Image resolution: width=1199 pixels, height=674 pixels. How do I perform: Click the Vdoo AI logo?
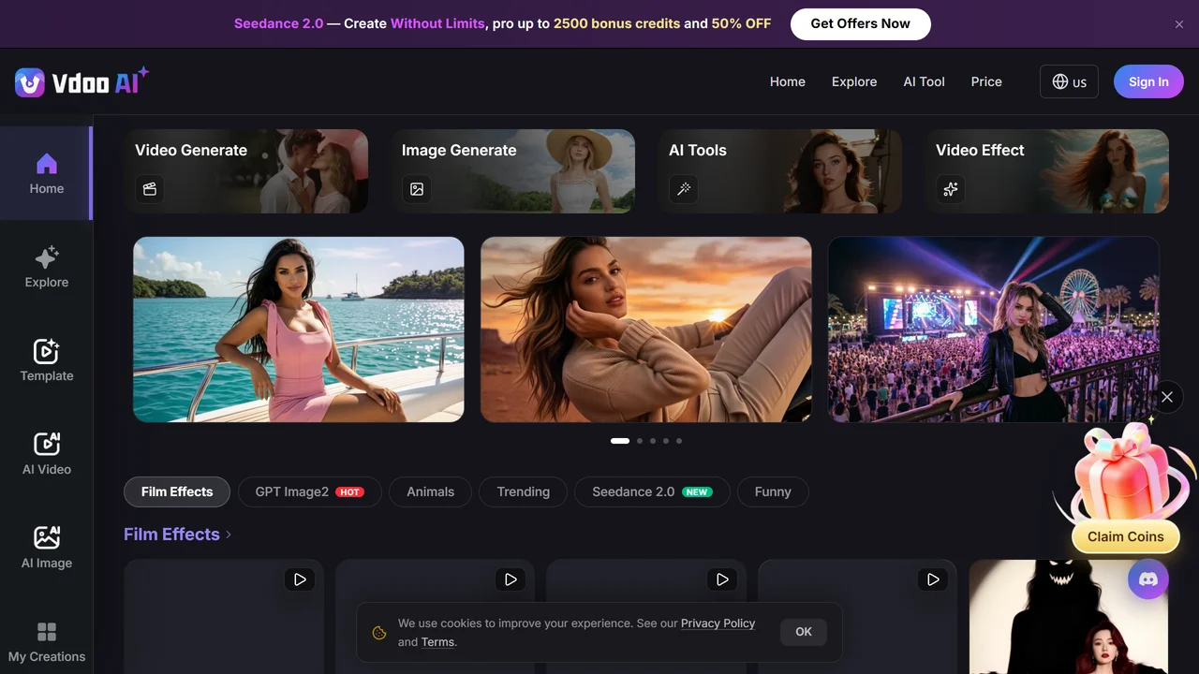click(81, 82)
